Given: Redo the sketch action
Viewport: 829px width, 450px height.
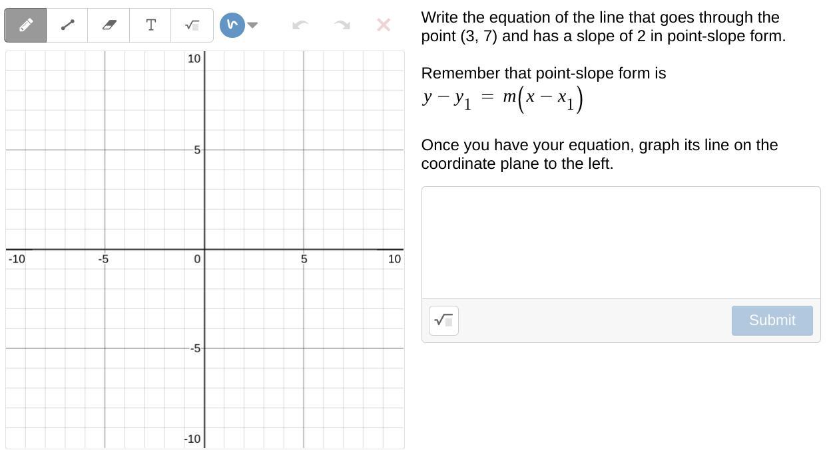Looking at the screenshot, I should (342, 25).
